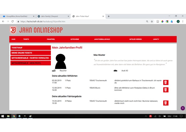Click the name Max Muster

point(99,55)
